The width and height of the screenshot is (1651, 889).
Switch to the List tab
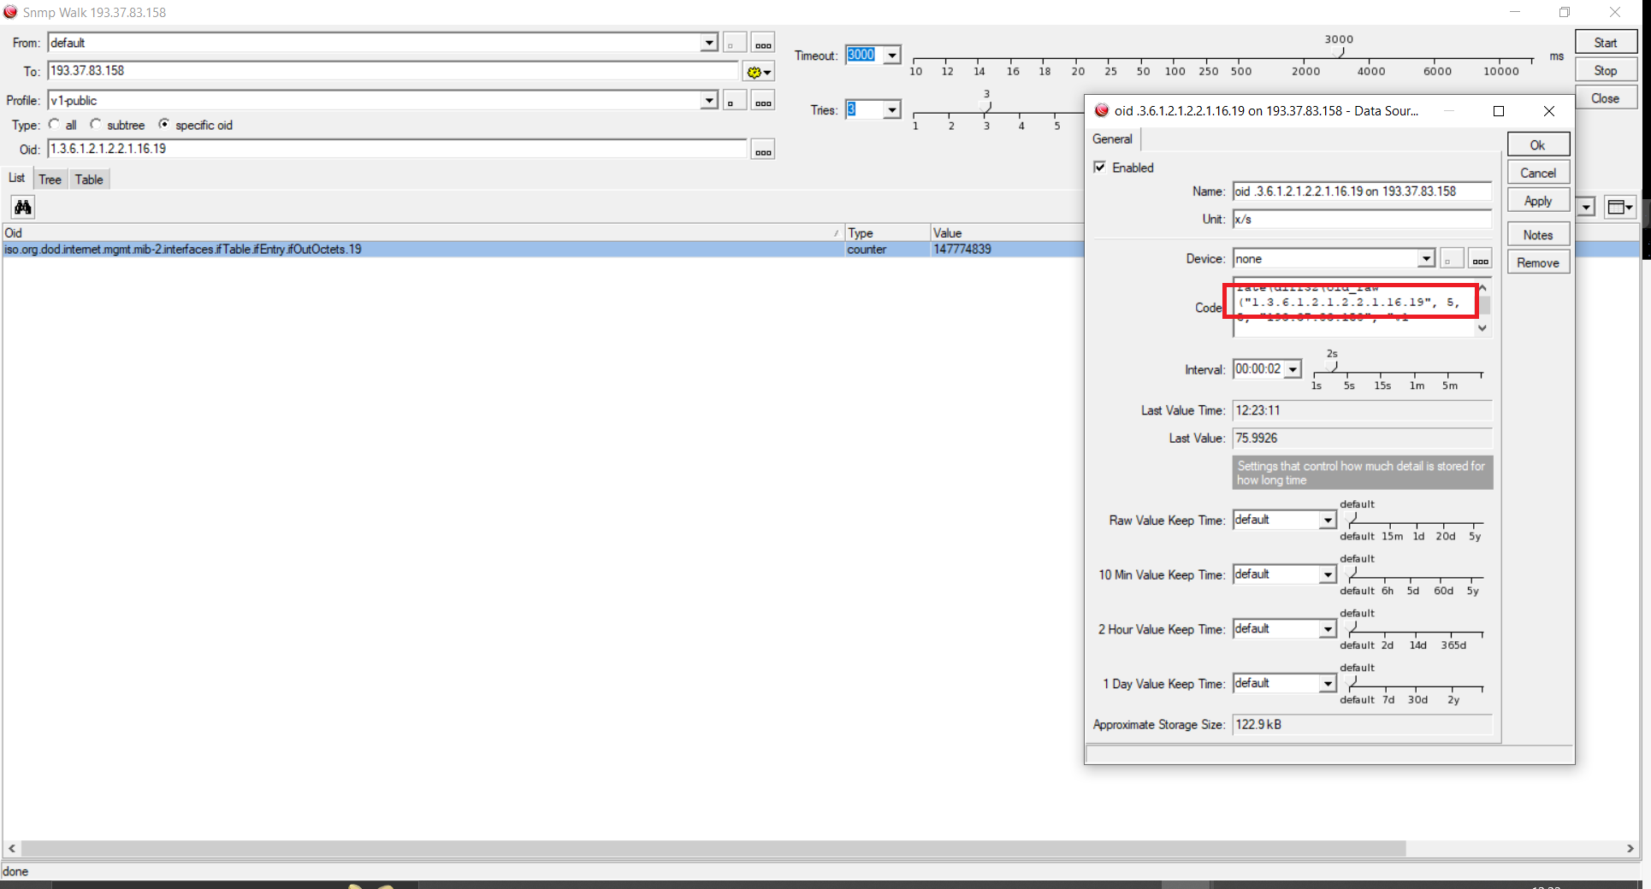(16, 178)
